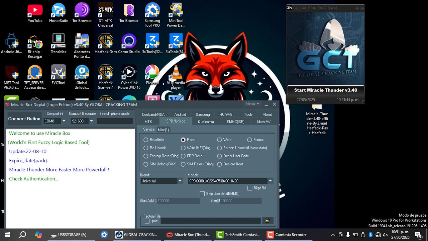Open TransMac desktop icon
This screenshot has height=241, width=428.
59,44
